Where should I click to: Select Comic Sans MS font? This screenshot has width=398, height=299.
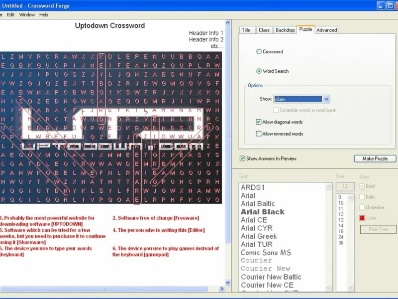pos(266,253)
